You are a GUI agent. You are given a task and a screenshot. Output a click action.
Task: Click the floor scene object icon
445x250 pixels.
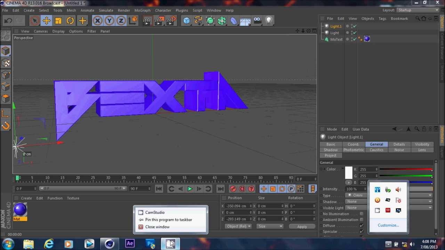pyautogui.click(x=245, y=21)
